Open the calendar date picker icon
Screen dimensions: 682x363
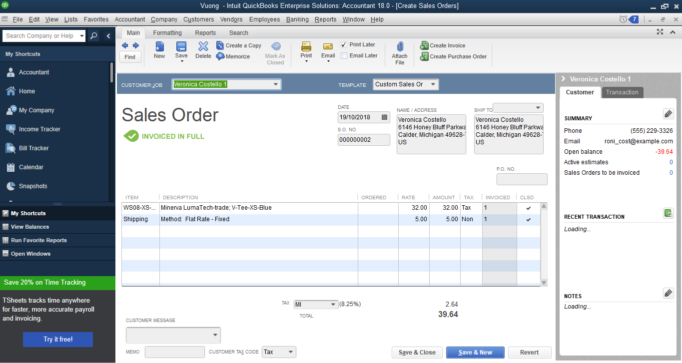[x=384, y=117]
